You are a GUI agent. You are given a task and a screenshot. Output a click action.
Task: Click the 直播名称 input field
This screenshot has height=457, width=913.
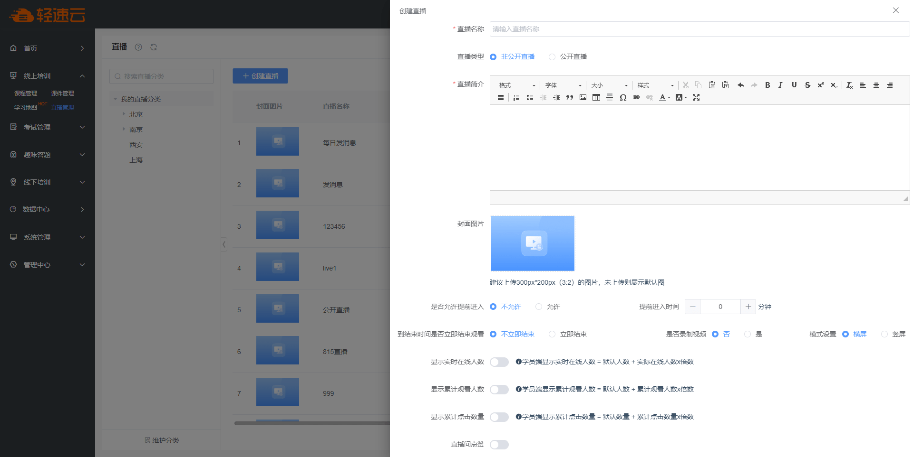pos(699,29)
